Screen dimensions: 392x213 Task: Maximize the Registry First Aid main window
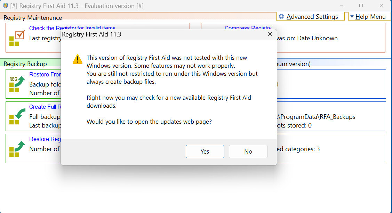click(x=361, y=6)
